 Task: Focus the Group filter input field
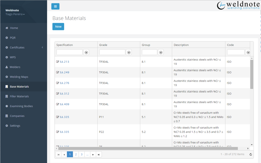[x=150, y=52]
